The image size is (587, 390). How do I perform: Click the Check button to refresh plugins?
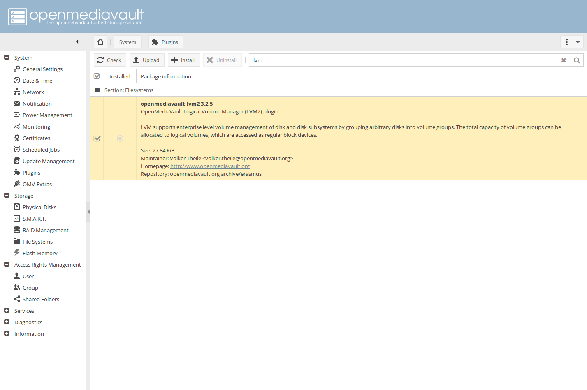point(109,60)
